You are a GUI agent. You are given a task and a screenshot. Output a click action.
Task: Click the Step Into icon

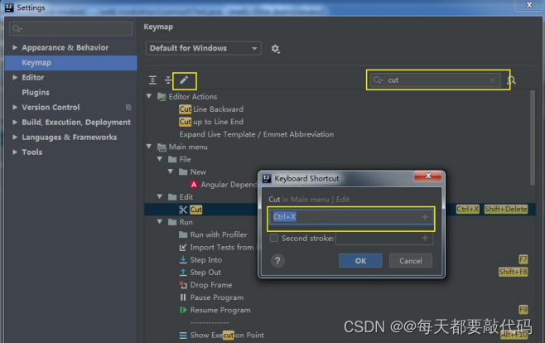point(183,259)
